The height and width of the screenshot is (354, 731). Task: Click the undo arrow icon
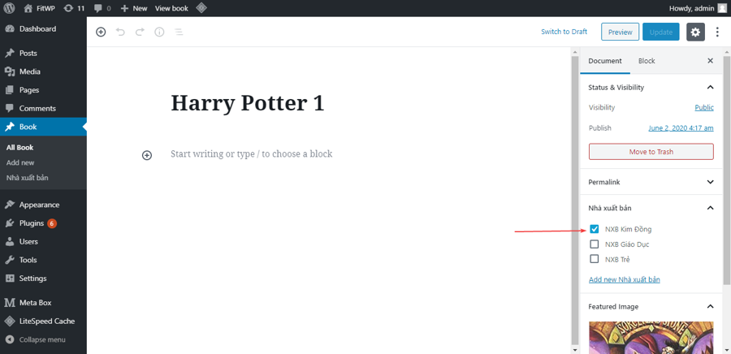120,32
